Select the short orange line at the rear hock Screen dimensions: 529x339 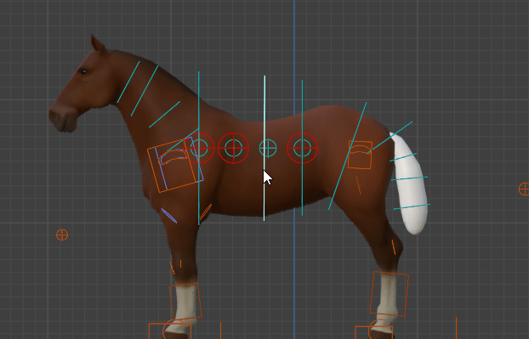coord(394,247)
